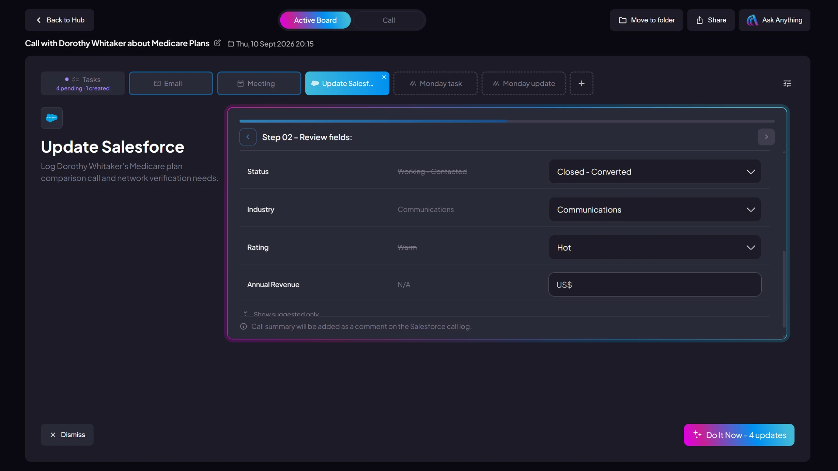Open the Rating dropdown set to Hot
Viewport: 838px width, 471px height.
click(x=655, y=248)
